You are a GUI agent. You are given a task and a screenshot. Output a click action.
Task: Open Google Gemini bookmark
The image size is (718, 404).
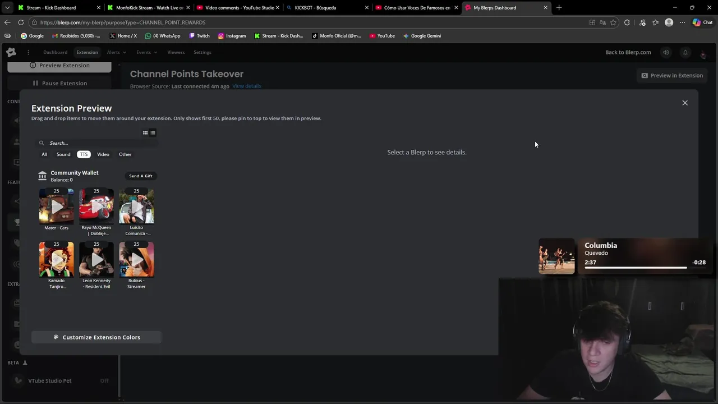pyautogui.click(x=422, y=36)
